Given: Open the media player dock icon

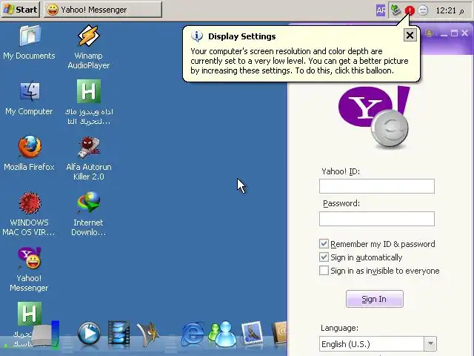Looking at the screenshot, I should tap(89, 333).
